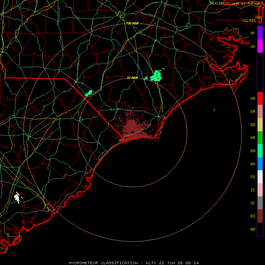The height and width of the screenshot is (265, 265).
Task: Click the HA legend label
Action: [x=253, y=99]
